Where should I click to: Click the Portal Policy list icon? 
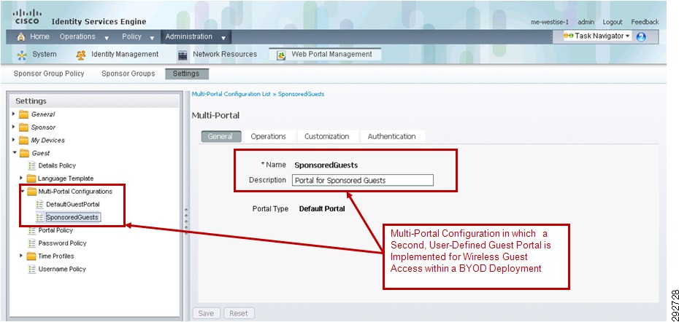point(32,230)
